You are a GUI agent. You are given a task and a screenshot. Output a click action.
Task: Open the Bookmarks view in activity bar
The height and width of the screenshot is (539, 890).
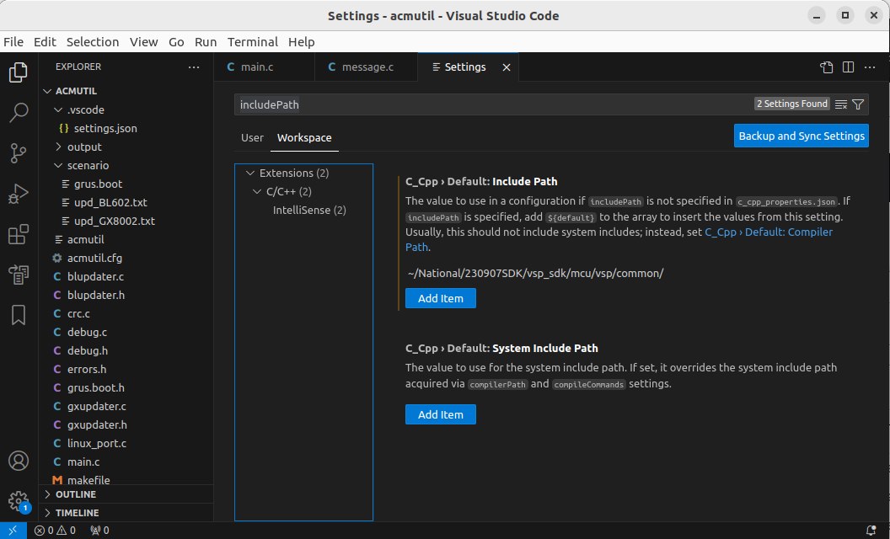[19, 315]
